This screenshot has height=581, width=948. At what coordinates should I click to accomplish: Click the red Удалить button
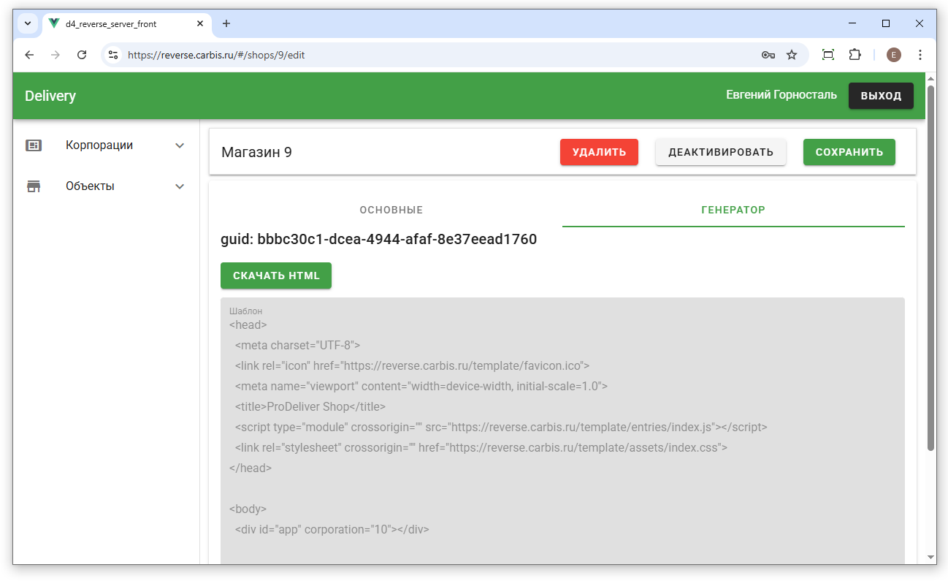point(599,152)
